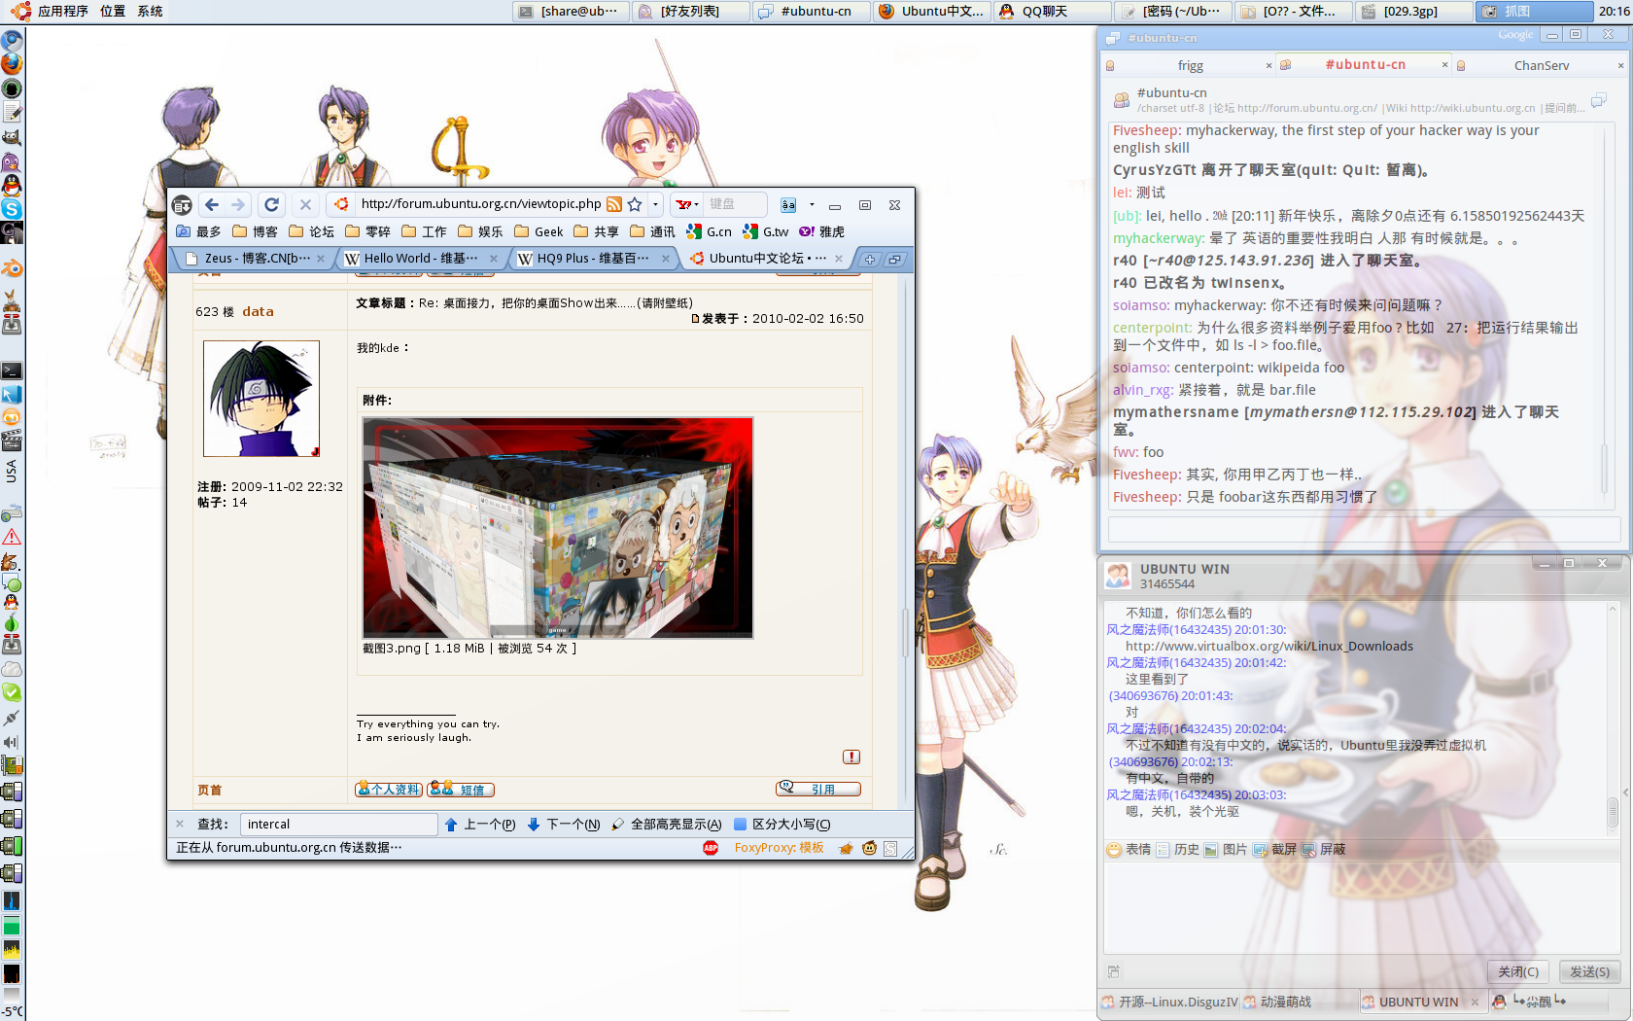The width and height of the screenshot is (1633, 1021).
Task: Launch Blender from the left panel
Action: [11, 269]
